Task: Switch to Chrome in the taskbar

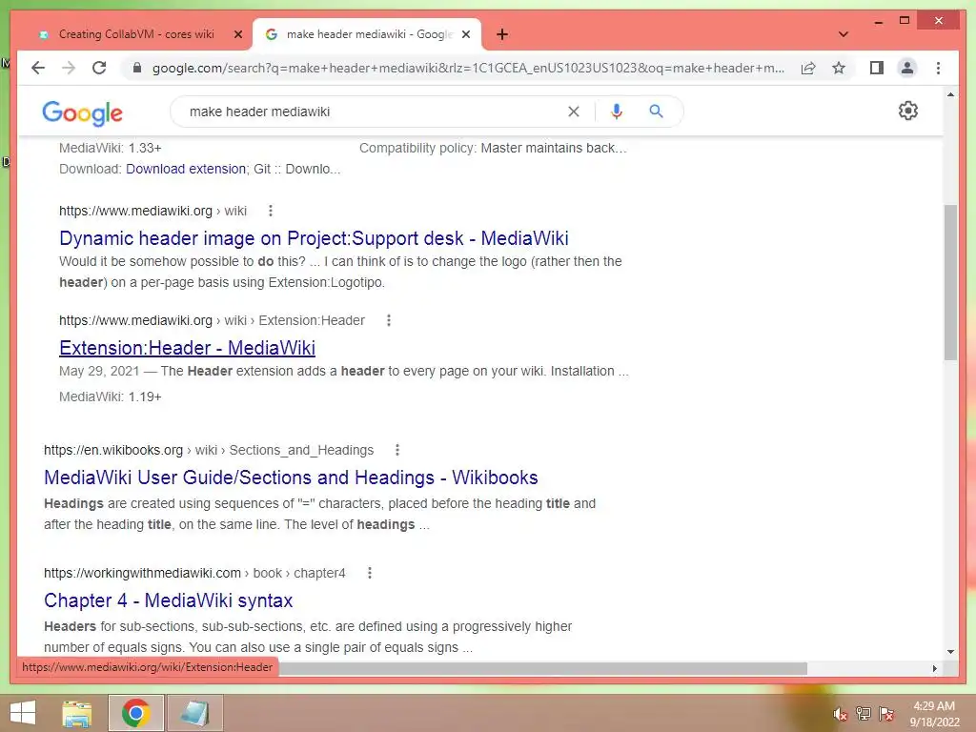Action: point(135,713)
